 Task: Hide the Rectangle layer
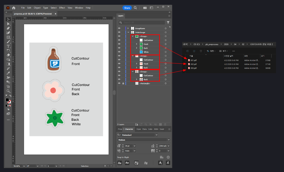coord(119,83)
